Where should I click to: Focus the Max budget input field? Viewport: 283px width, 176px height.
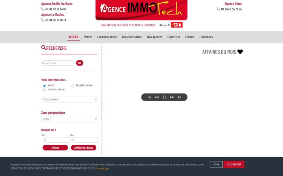(x=85, y=140)
